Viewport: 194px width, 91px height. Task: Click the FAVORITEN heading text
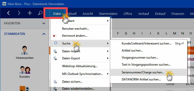(x=12, y=23)
